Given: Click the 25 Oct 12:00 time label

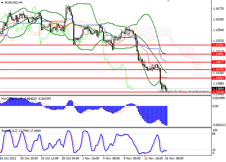Looking at the screenshot, I should (50, 158).
